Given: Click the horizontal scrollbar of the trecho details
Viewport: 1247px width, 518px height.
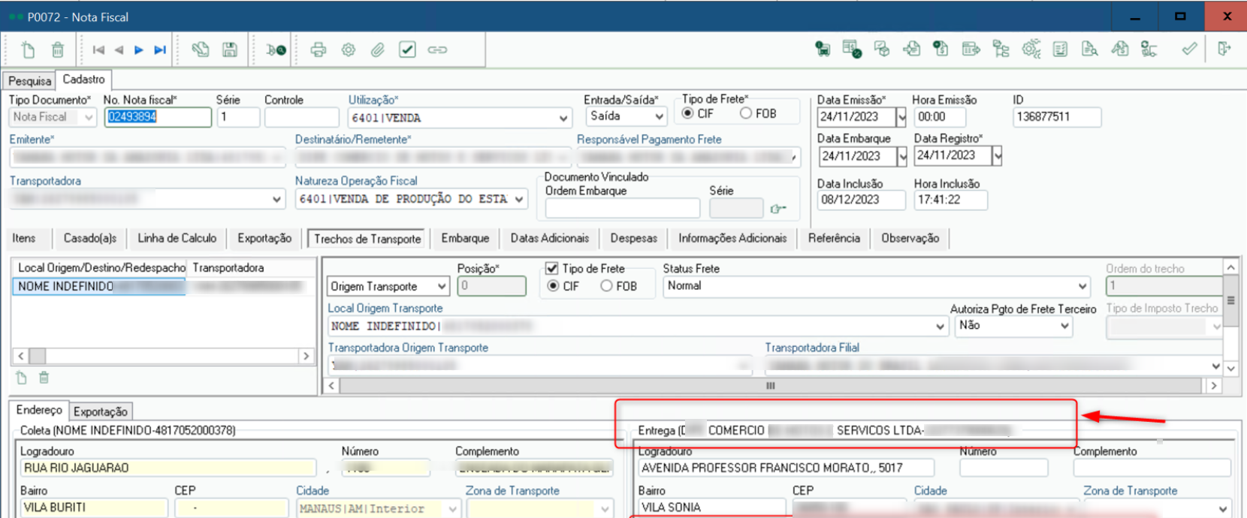Looking at the screenshot, I should (770, 385).
